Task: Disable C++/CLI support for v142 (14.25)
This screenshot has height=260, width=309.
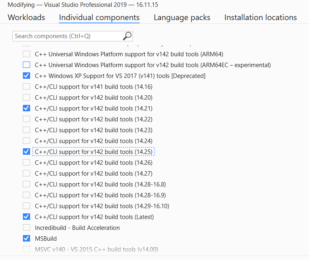Action: click(x=26, y=152)
